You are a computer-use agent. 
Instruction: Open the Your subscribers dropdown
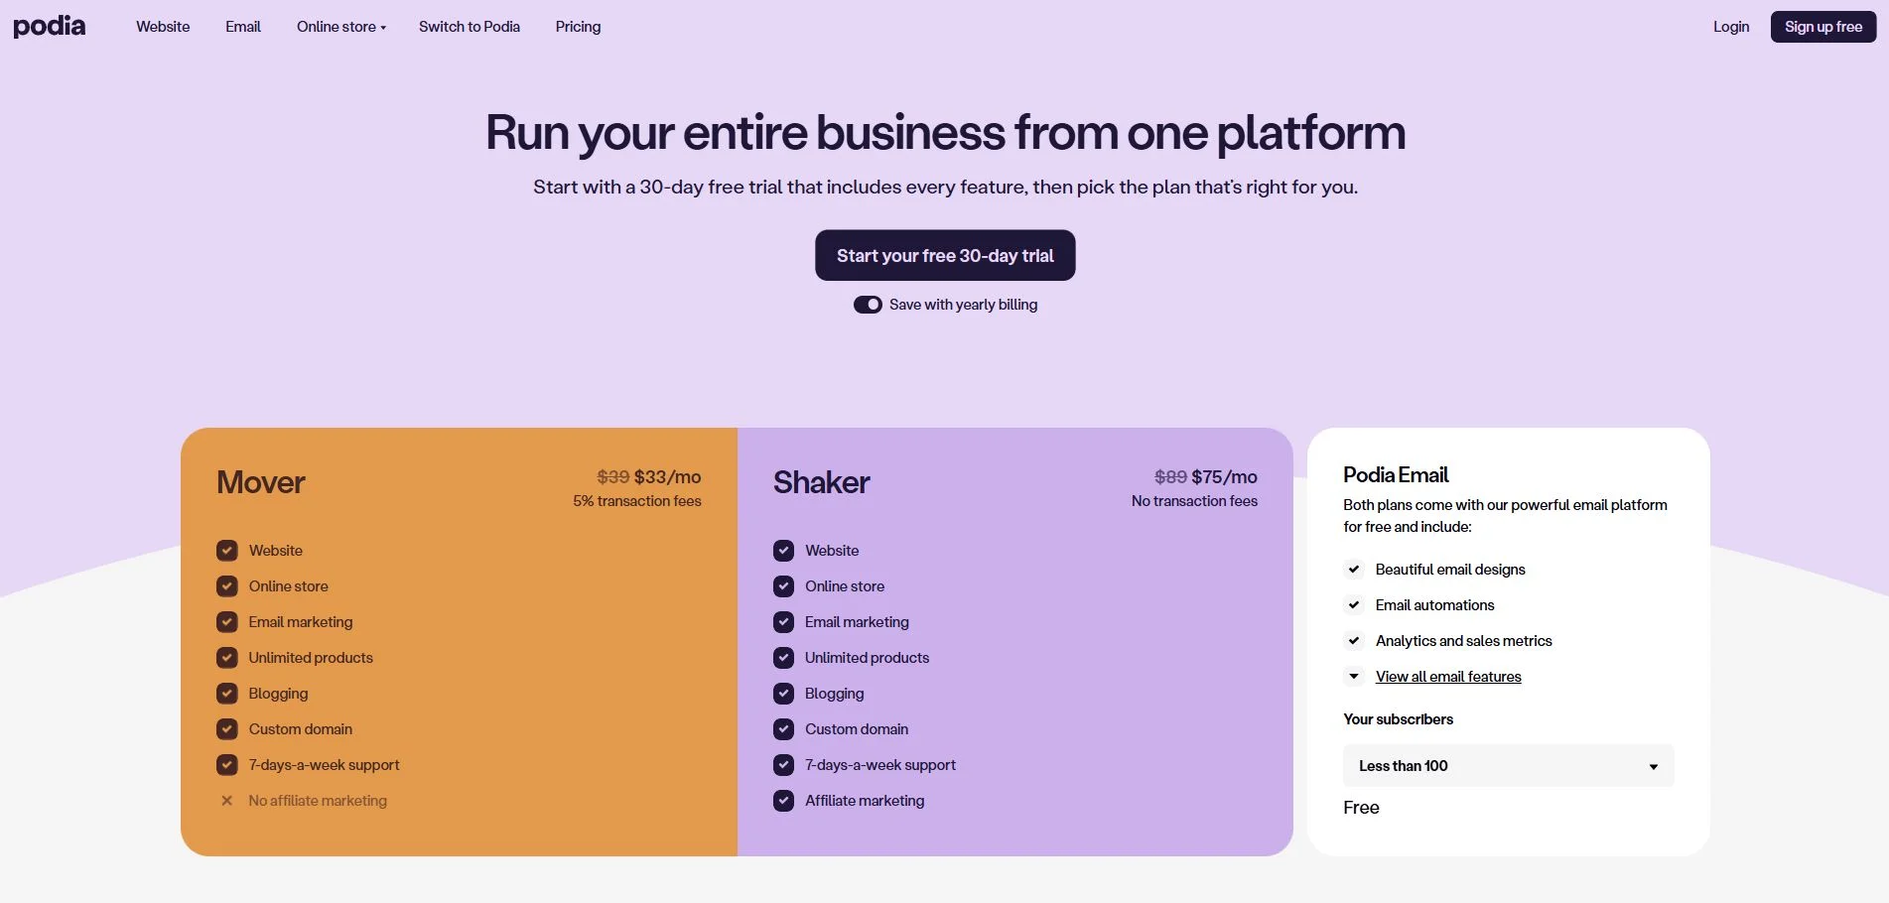pyautogui.click(x=1508, y=766)
